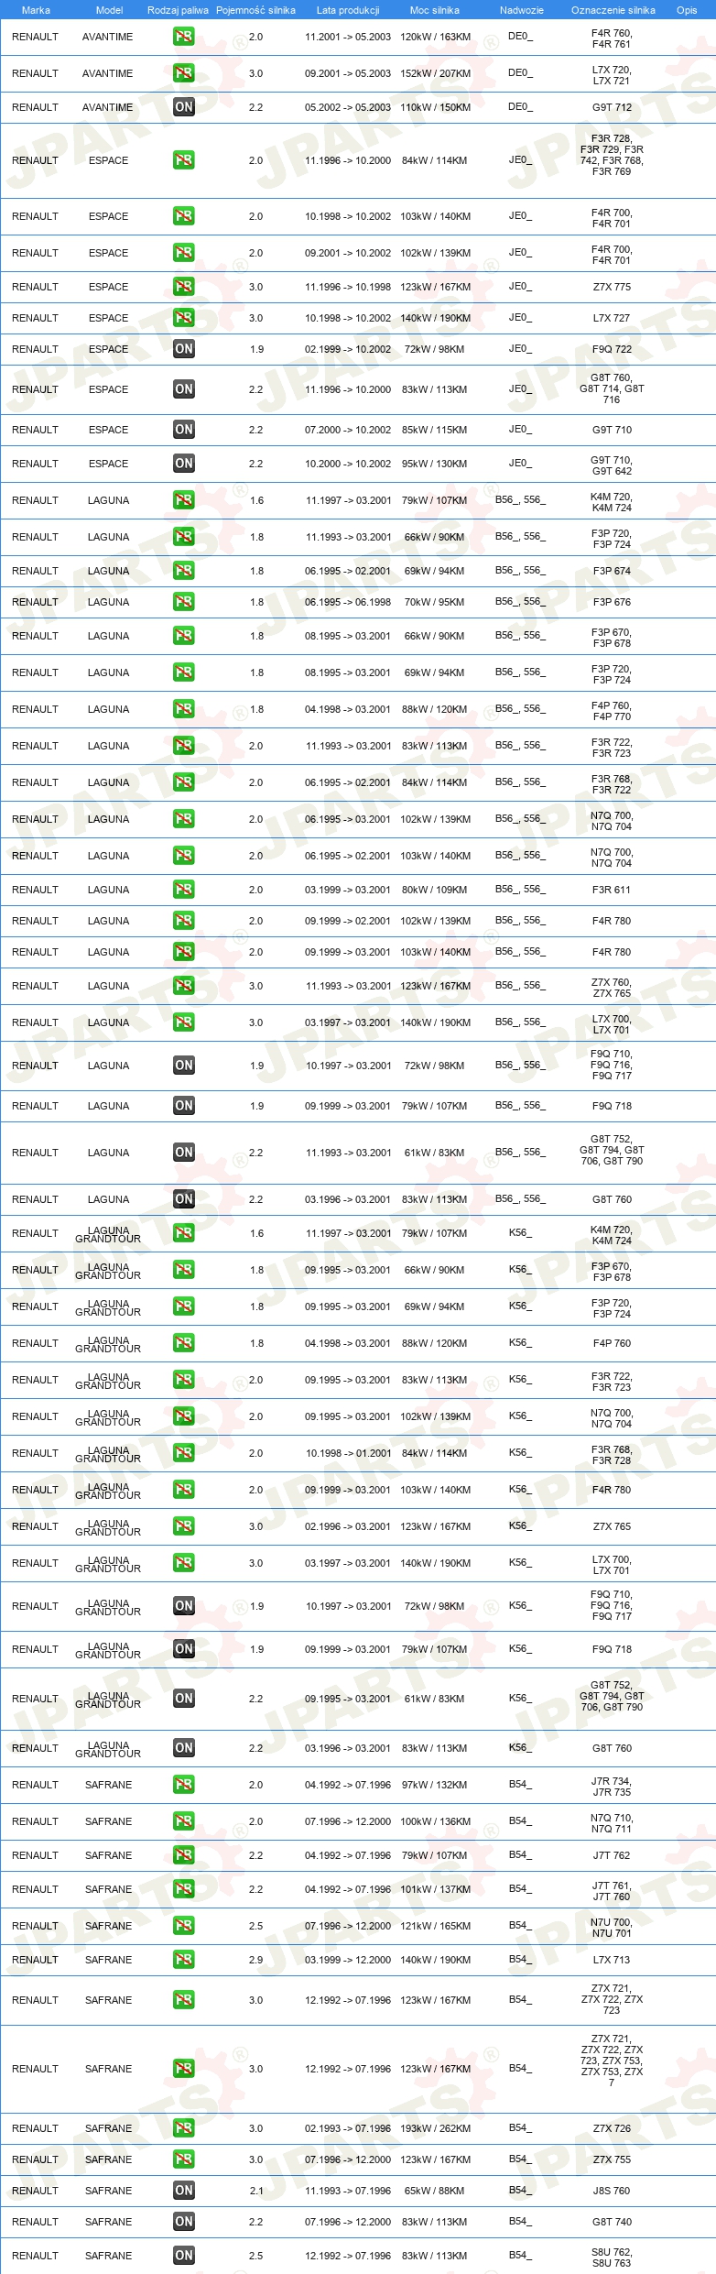Image resolution: width=716 pixels, height=2274 pixels.
Task: Click the 'Oznaczenie silnika' column header
Action: 613,10
